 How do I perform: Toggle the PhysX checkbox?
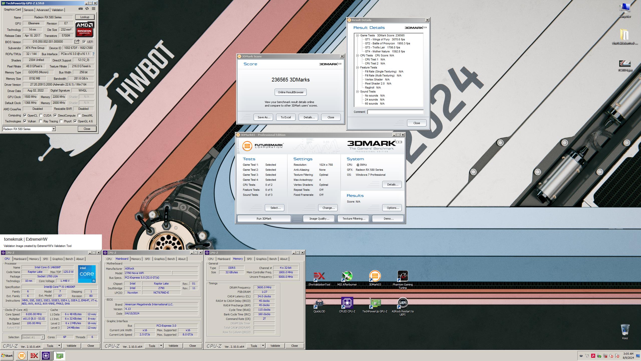[61, 121]
